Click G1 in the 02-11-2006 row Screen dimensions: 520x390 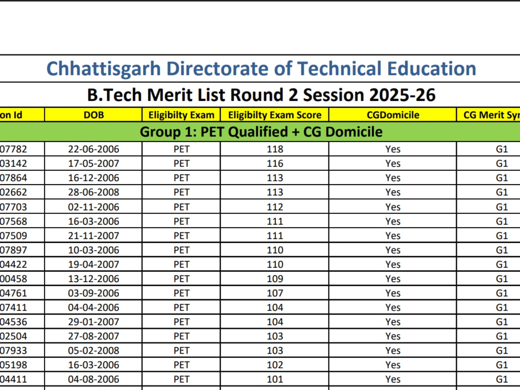tap(502, 207)
